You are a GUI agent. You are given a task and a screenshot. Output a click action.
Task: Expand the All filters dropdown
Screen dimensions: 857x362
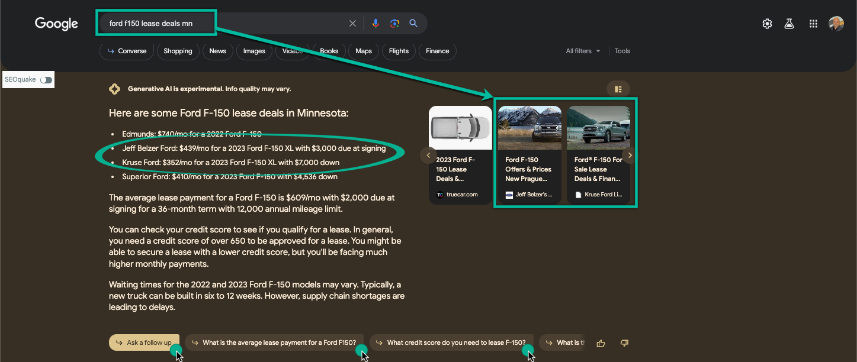pyautogui.click(x=583, y=51)
